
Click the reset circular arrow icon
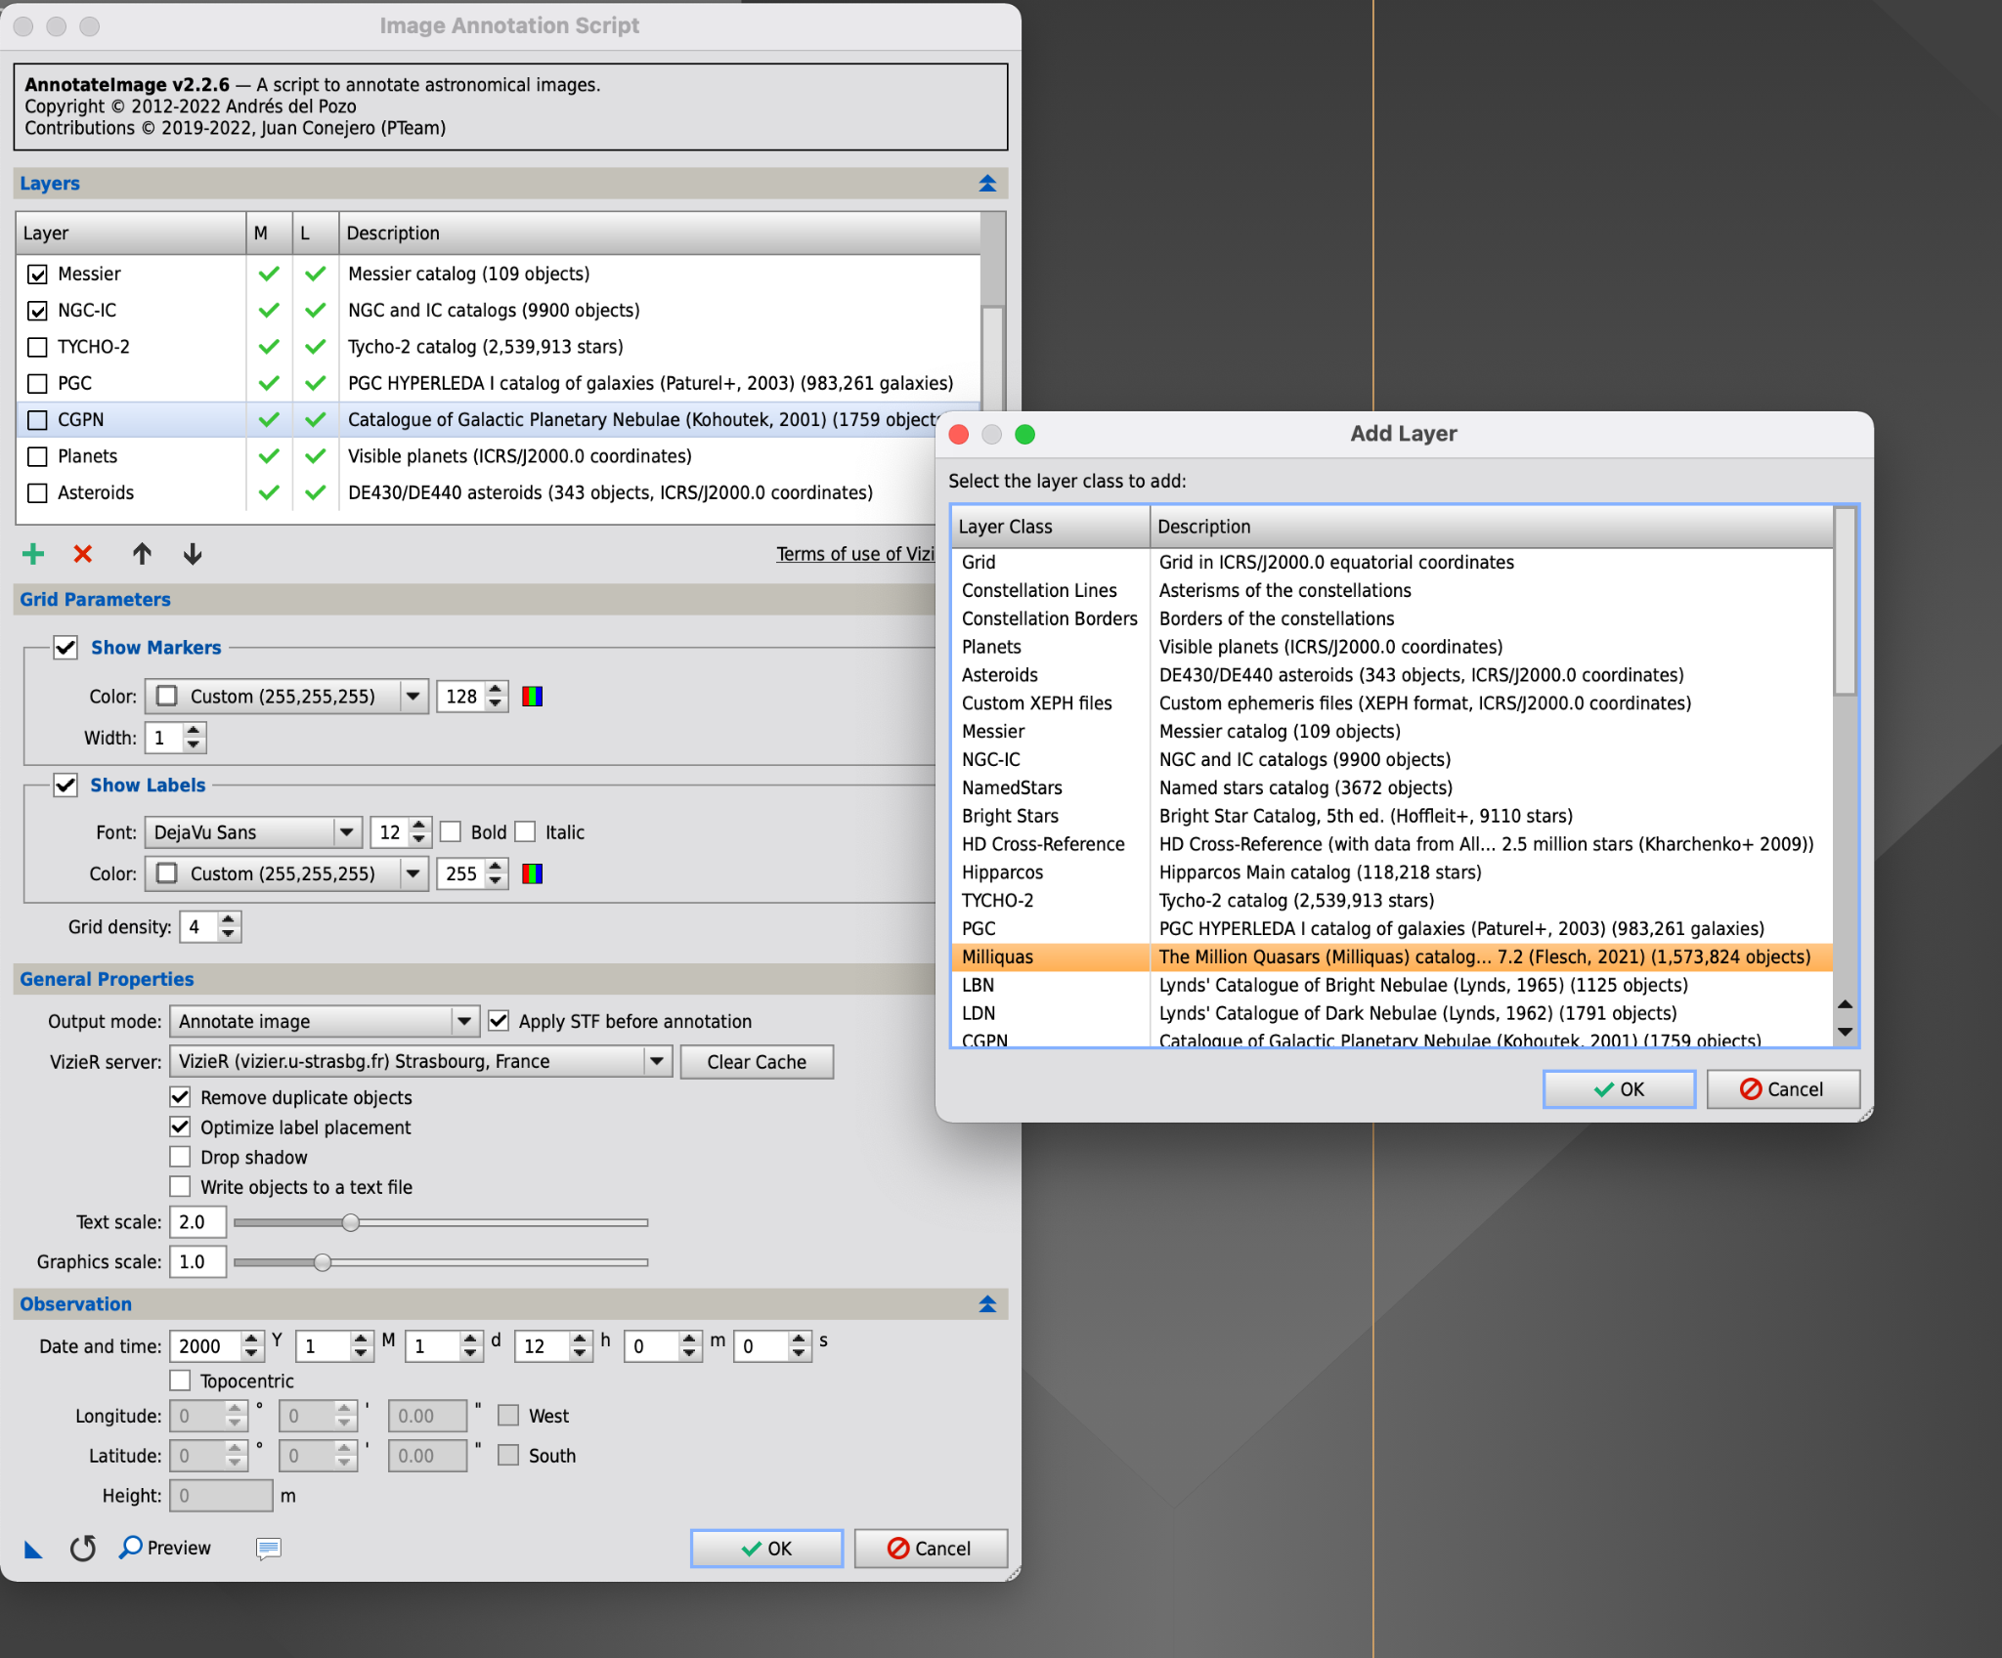pos(83,1548)
